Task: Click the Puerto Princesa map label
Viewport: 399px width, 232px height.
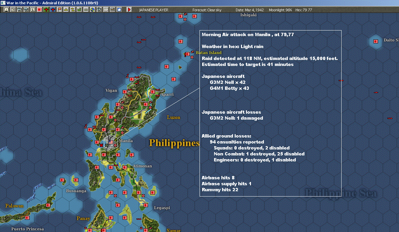Action: [28, 229]
